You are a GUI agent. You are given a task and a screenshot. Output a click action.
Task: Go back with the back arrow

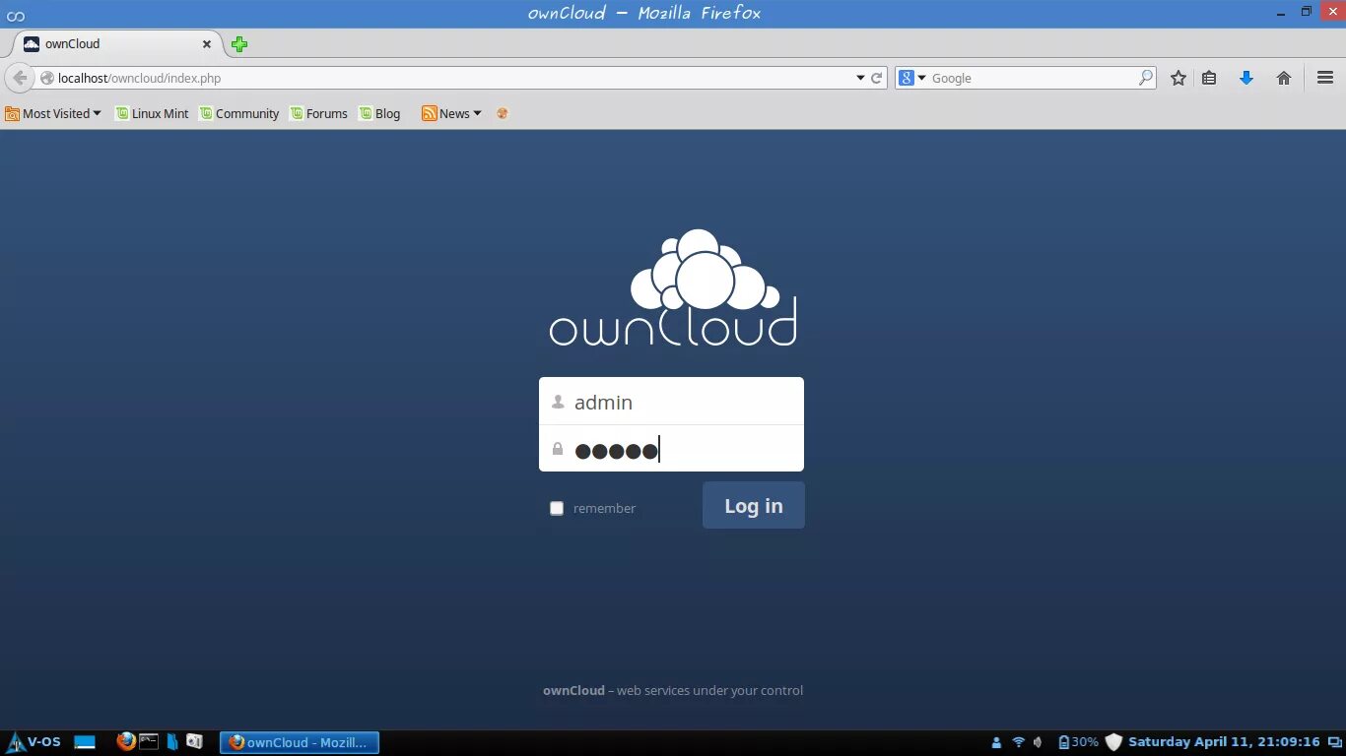pos(20,78)
